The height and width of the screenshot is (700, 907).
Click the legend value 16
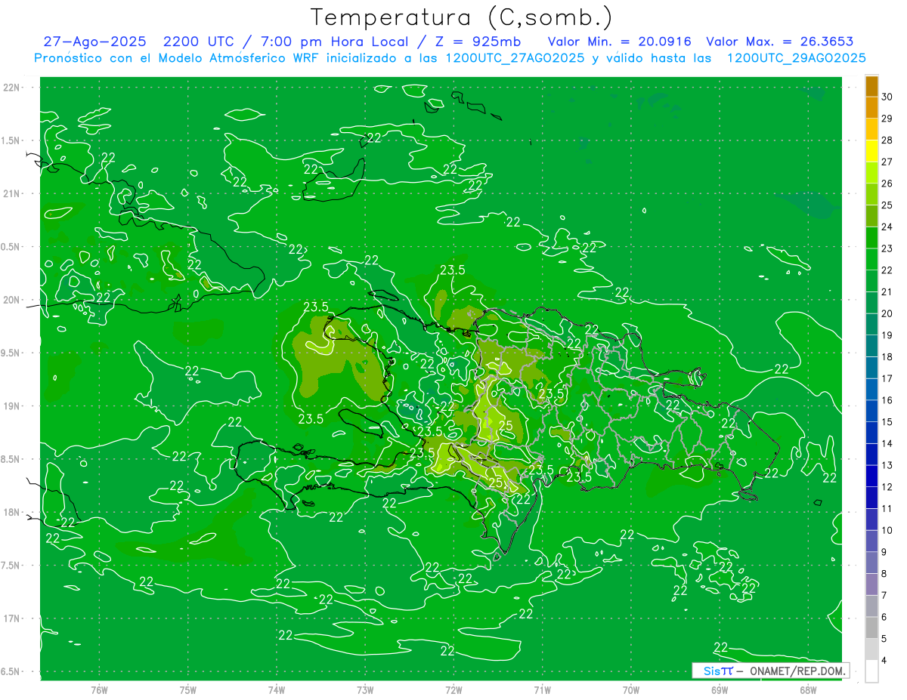887,400
